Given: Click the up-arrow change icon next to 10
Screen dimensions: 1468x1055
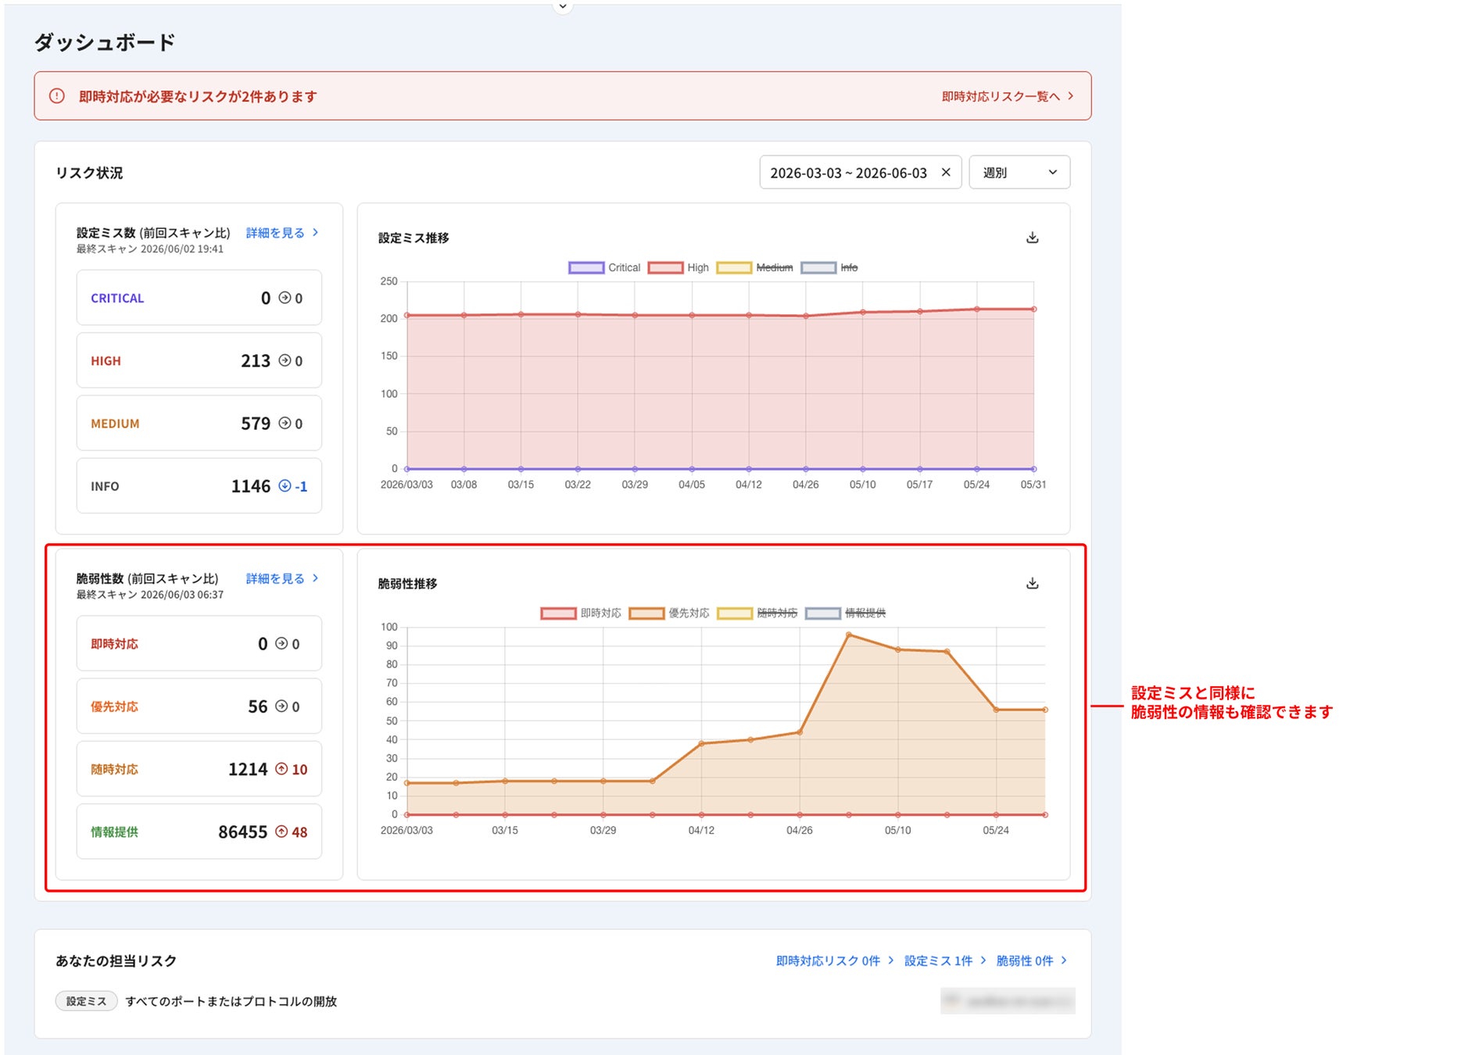Looking at the screenshot, I should tap(281, 769).
